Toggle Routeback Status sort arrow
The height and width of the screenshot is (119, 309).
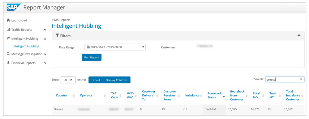click(x=224, y=97)
